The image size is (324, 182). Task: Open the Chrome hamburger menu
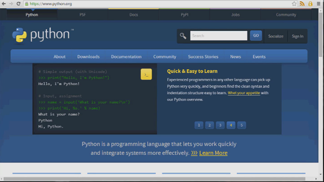coord(318,4)
